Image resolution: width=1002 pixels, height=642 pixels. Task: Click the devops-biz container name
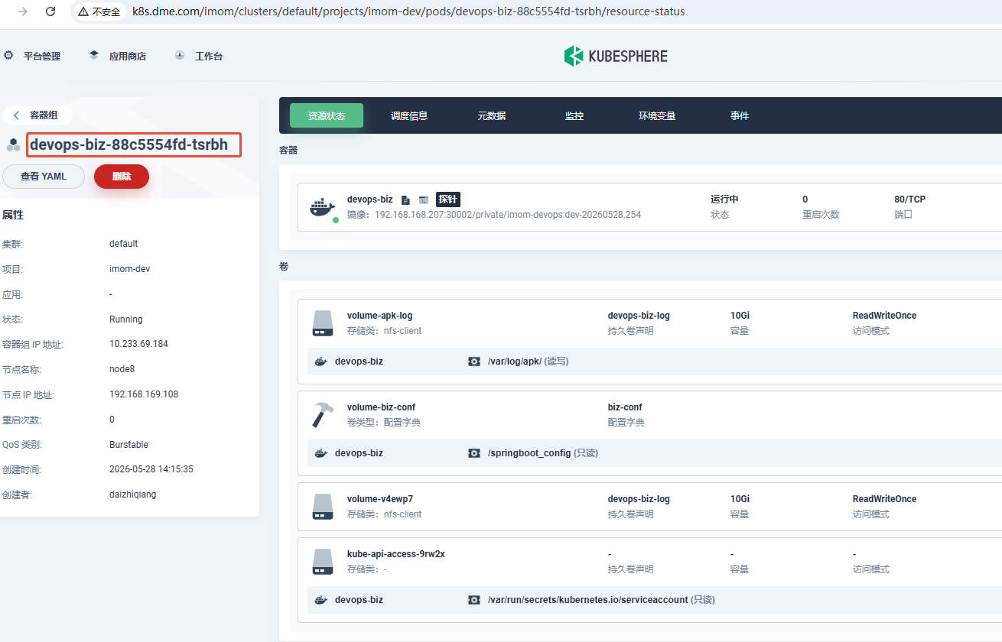(369, 199)
